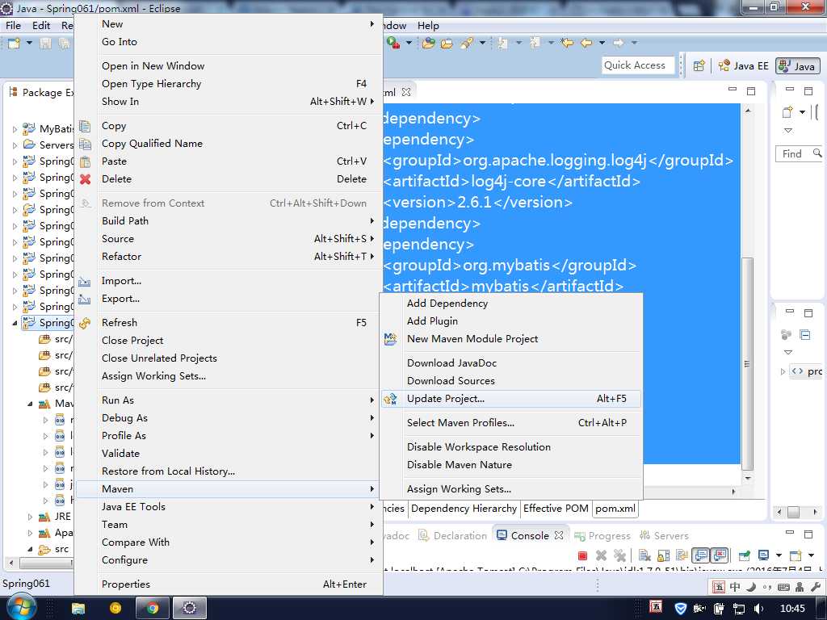Click the red Terminate button in Console
This screenshot has height=620, width=827.
coord(583,555)
